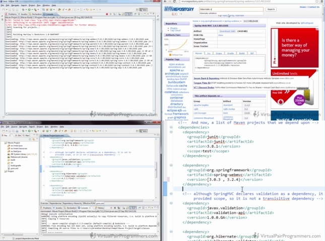The image size is (325, 241).
Task: Click Contact Us link
Action: coord(313,7)
